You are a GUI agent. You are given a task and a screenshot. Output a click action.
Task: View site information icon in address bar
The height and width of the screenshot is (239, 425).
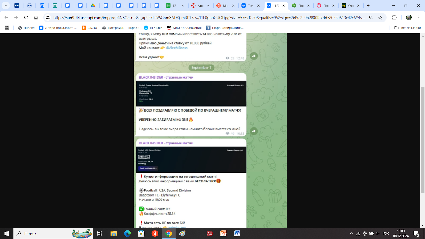pos(48,18)
